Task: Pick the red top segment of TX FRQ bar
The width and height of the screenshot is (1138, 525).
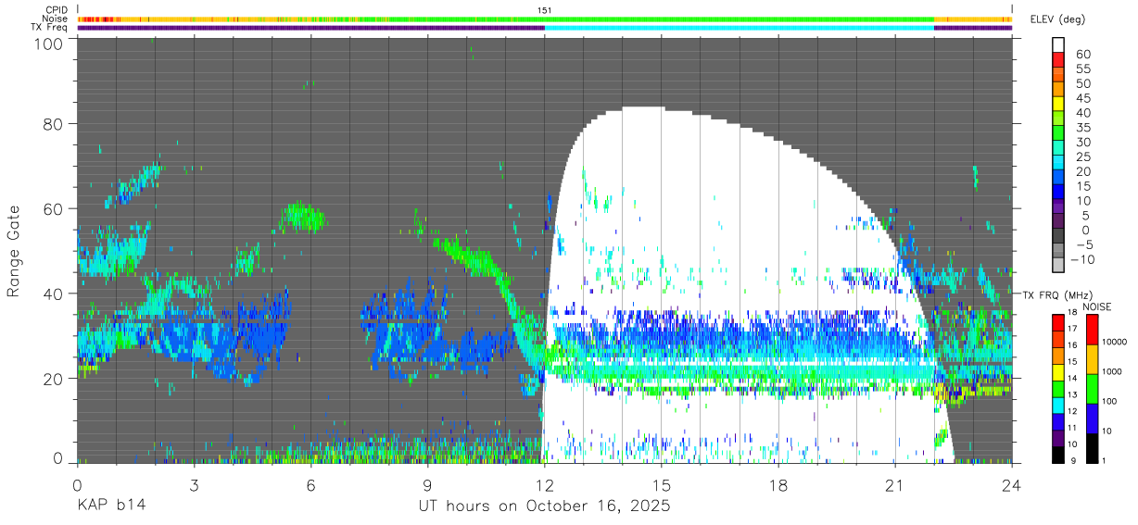Action: (1058, 322)
